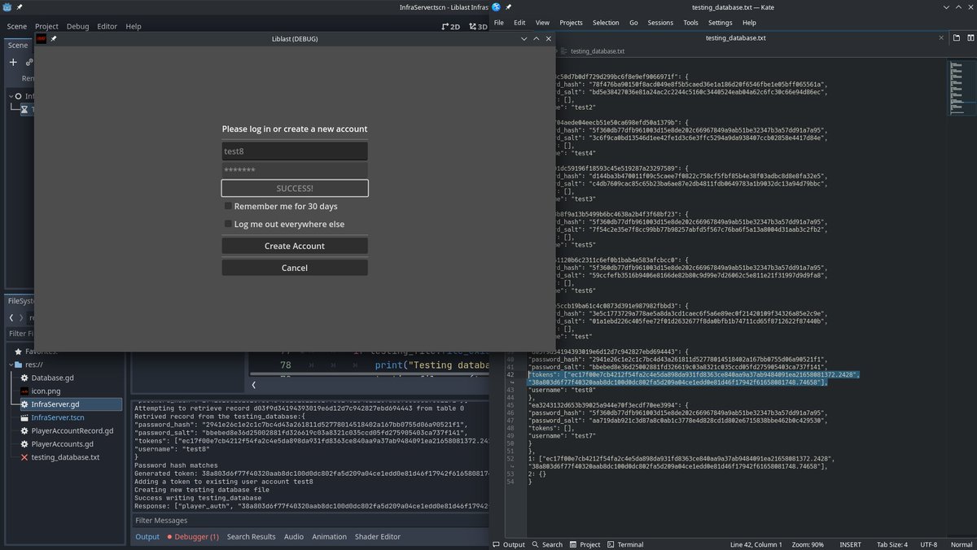
Task: Add a new child node in the Scene panel
Action: pos(13,62)
